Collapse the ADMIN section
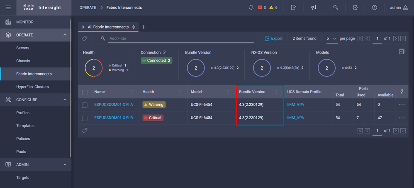The width and height of the screenshot is (414, 188). click(65, 164)
